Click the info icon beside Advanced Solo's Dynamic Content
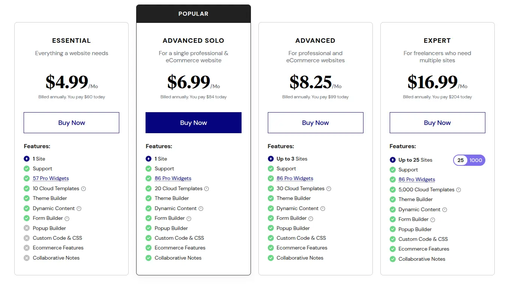 tap(202, 208)
